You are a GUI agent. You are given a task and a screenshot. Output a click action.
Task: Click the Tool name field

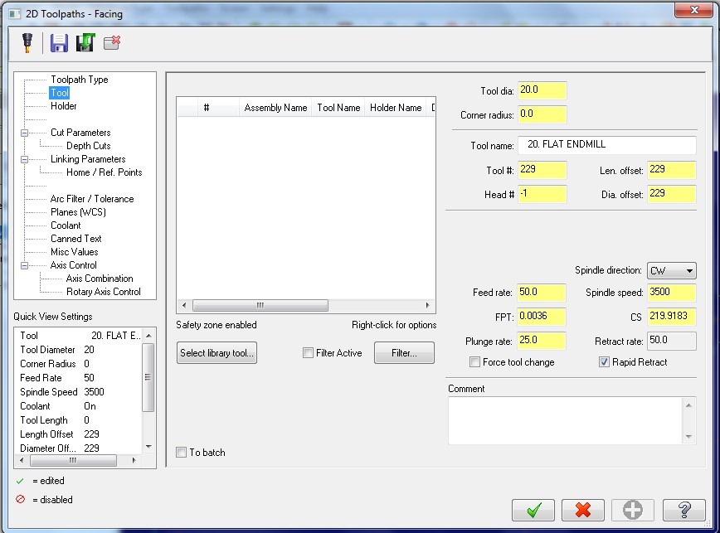click(x=607, y=145)
